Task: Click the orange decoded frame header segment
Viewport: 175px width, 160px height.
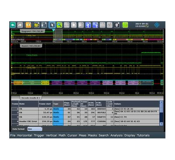Action: tap(18, 83)
